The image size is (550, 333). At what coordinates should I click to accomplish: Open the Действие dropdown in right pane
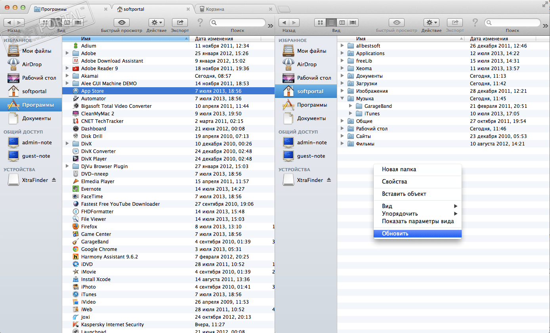[432, 23]
